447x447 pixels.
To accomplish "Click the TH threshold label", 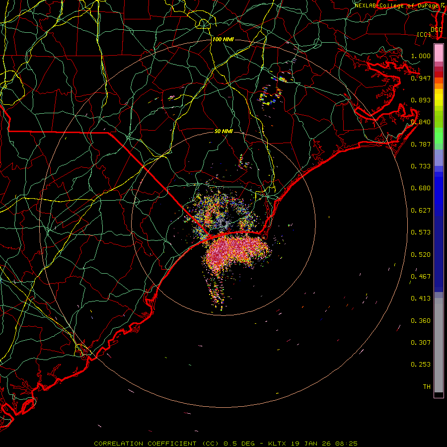I will tap(427, 387).
